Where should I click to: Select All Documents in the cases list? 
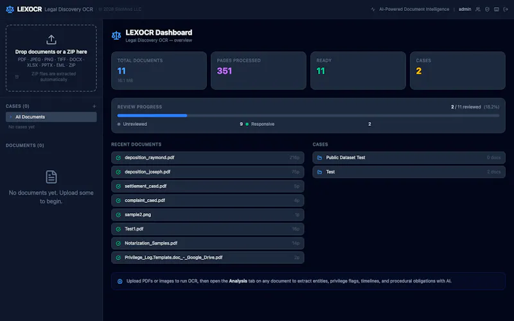51,117
